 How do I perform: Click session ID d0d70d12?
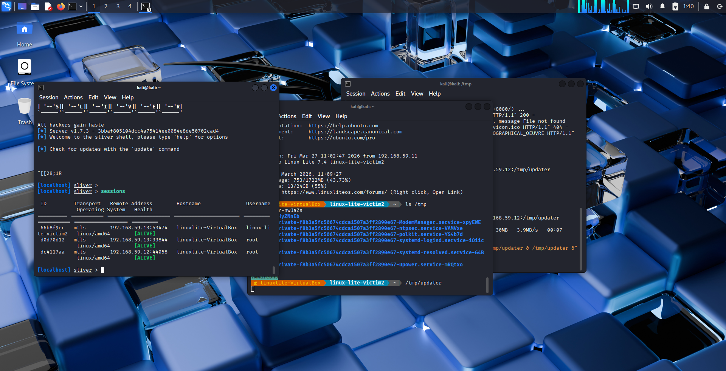pyautogui.click(x=53, y=240)
